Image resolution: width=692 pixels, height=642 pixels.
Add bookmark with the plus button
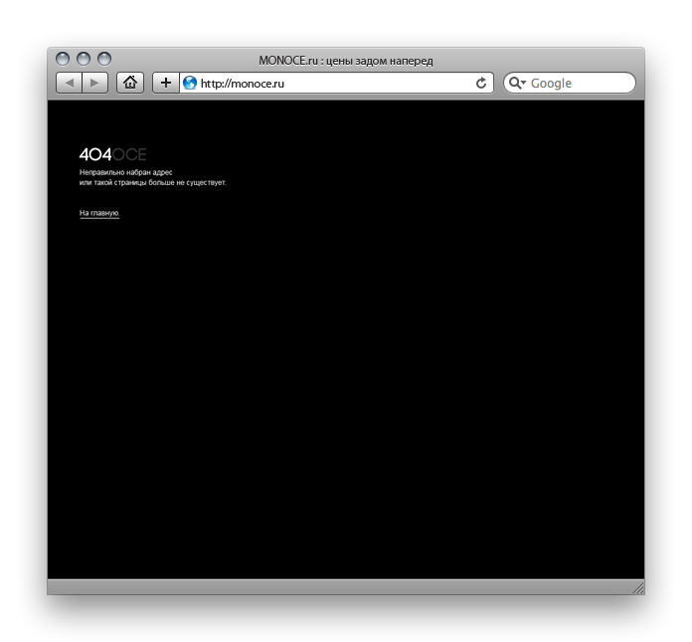click(166, 83)
